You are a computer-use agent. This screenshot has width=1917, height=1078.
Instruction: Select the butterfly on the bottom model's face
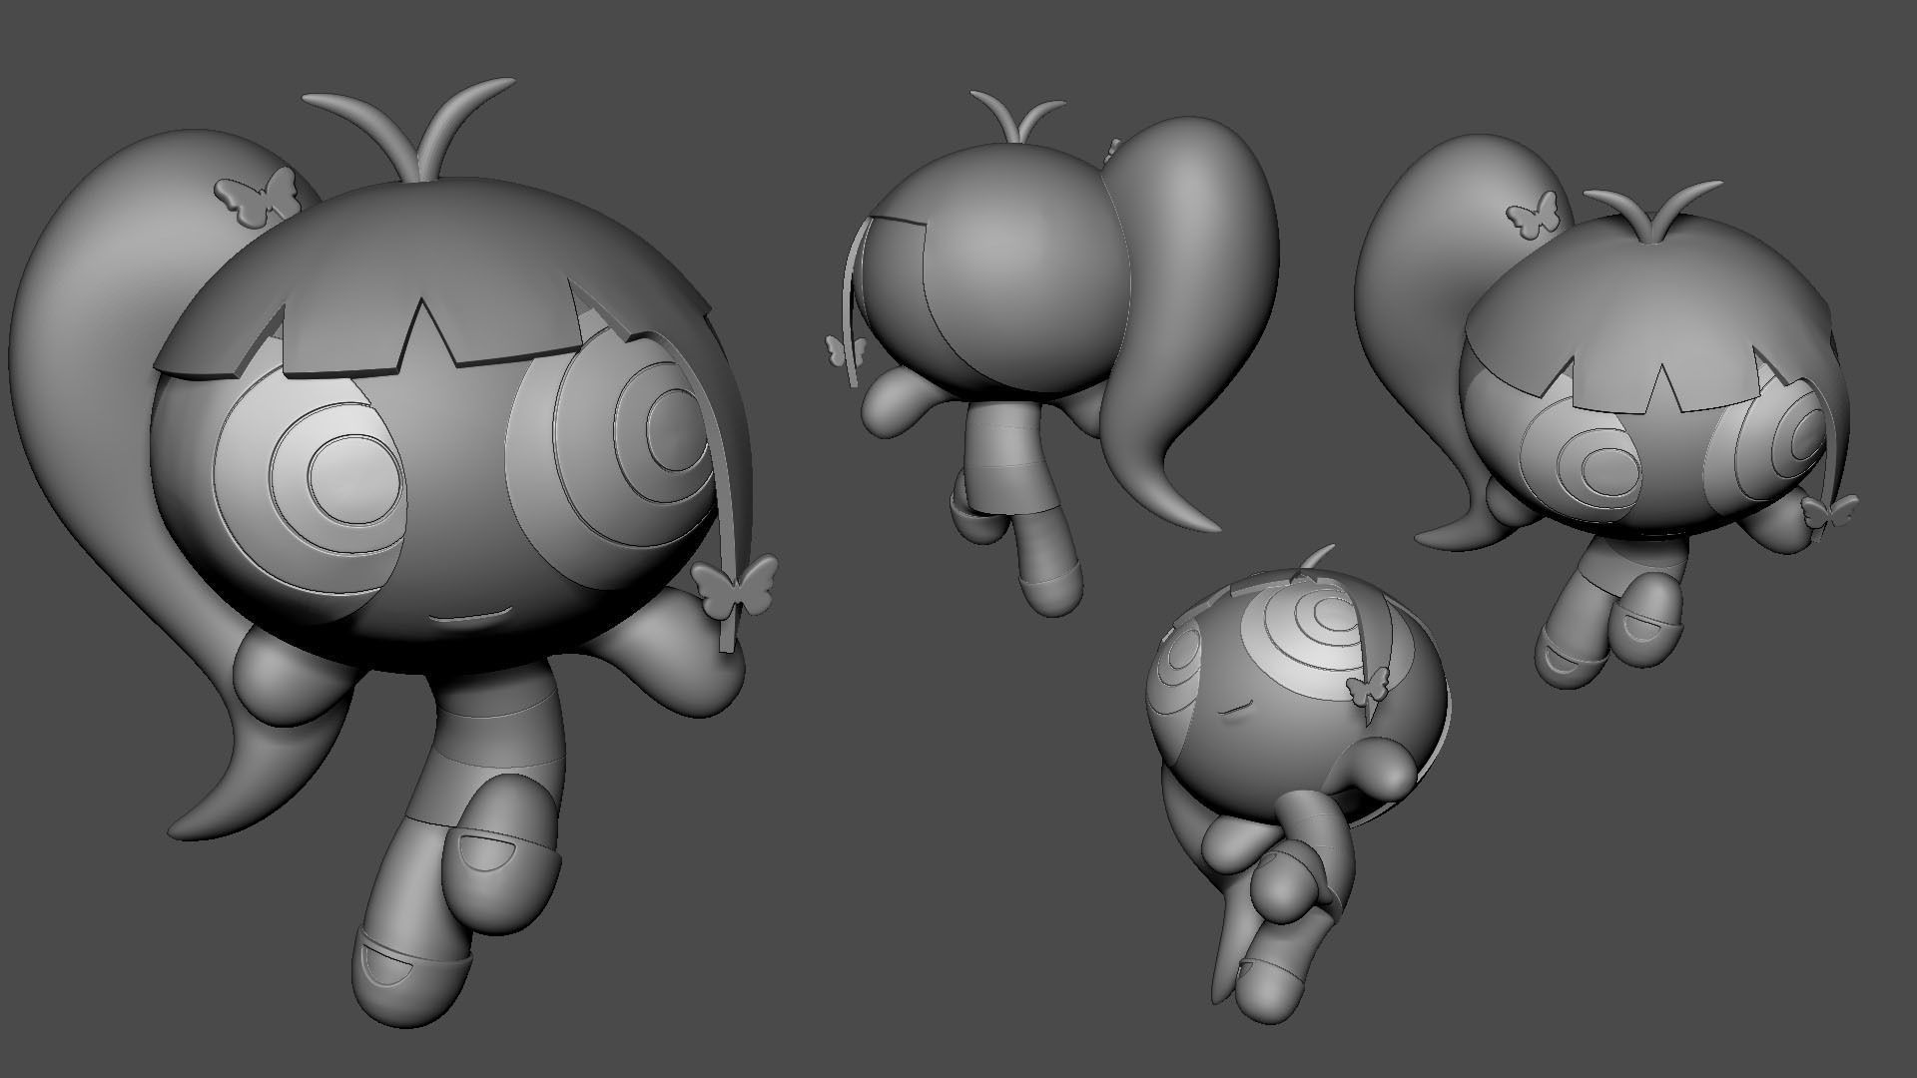(x=1367, y=686)
